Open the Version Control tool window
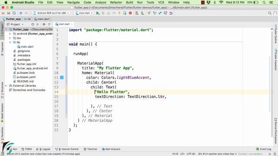This screenshot has width=278, height=156. (67, 149)
